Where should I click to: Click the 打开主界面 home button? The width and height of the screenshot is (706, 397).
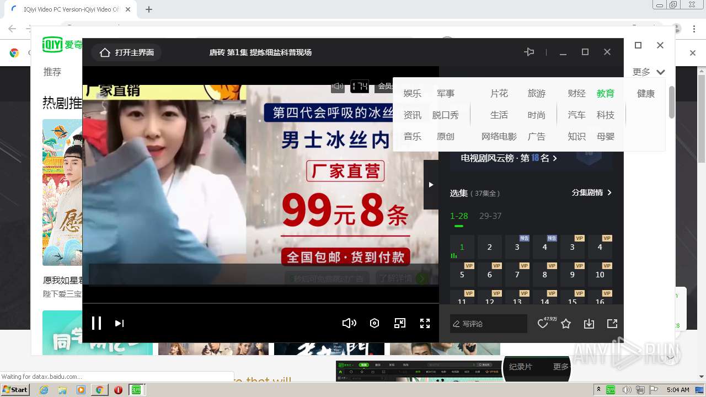click(x=127, y=52)
